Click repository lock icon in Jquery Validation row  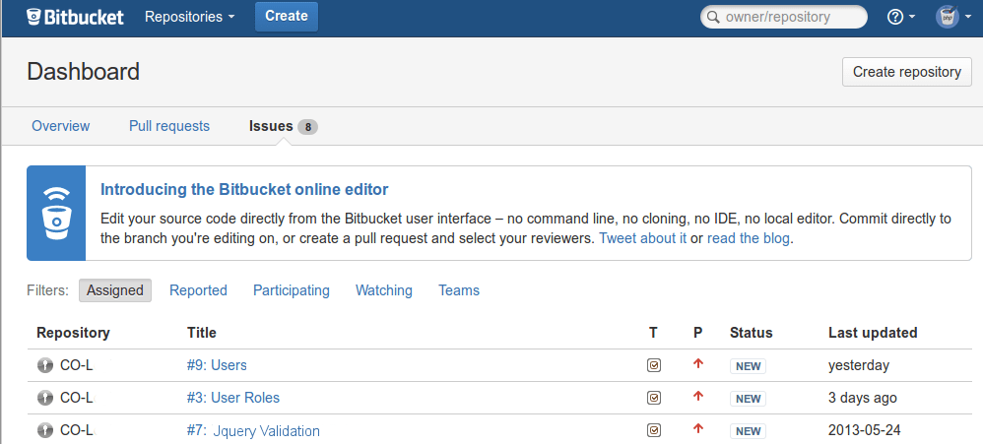coord(44,430)
